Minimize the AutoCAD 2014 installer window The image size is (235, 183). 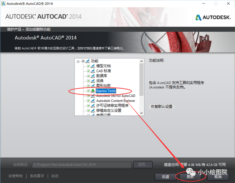pyautogui.click(x=203, y=3)
